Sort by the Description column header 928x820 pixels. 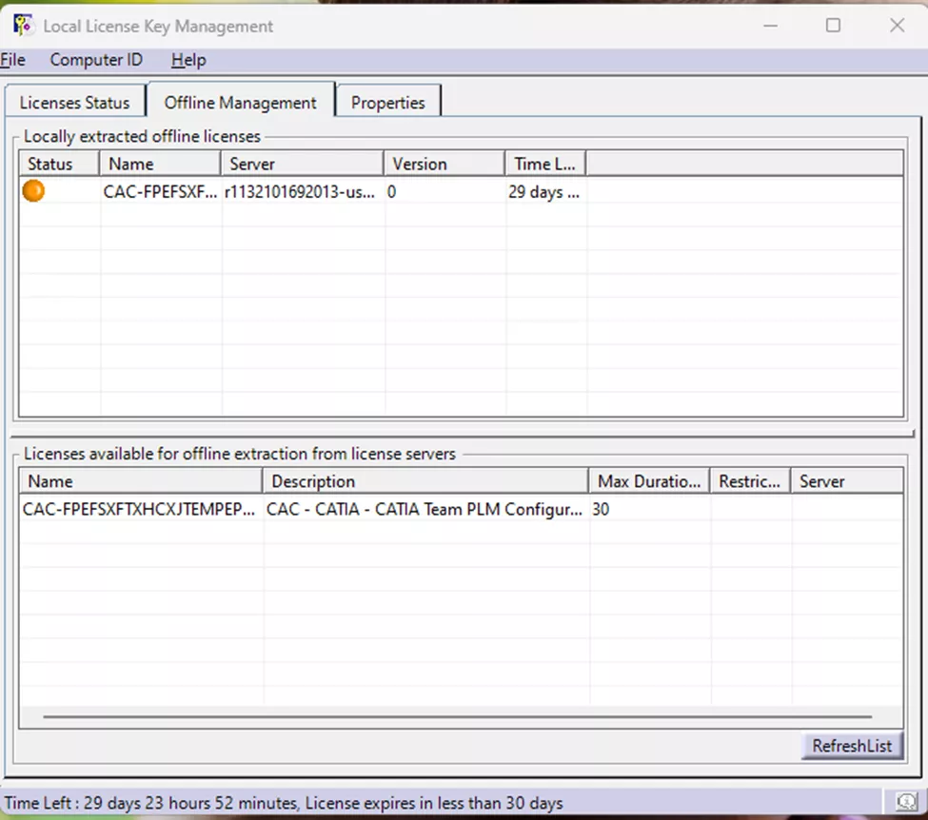[426, 480]
